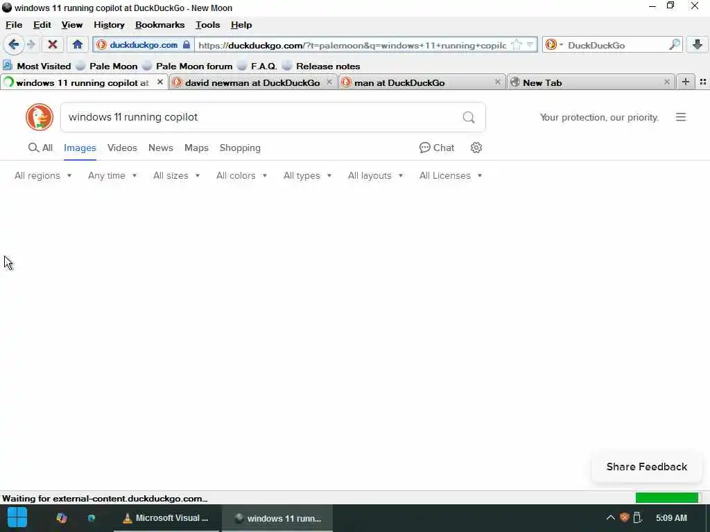
Task: Close the david newman tab
Action: pos(329,82)
